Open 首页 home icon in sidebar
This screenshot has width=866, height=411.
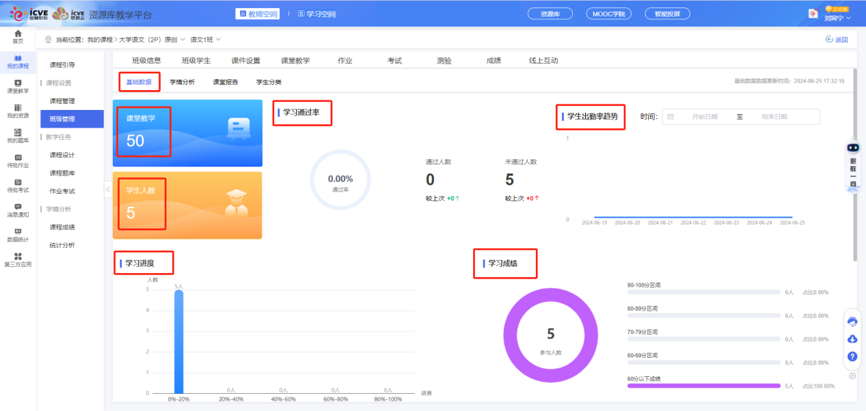(x=18, y=36)
